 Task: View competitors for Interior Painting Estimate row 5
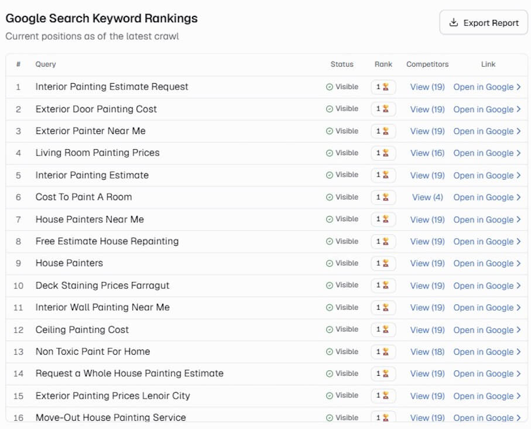[427, 176]
